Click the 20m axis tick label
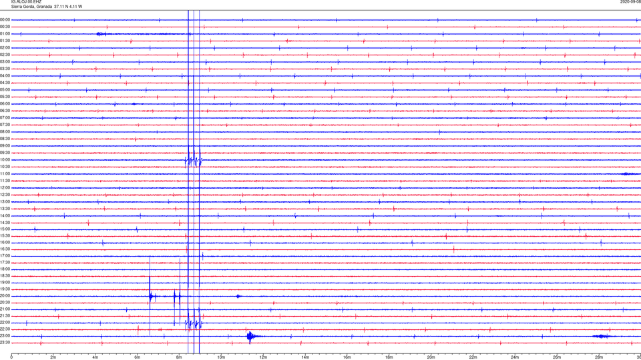The image size is (641, 360). click(431, 357)
